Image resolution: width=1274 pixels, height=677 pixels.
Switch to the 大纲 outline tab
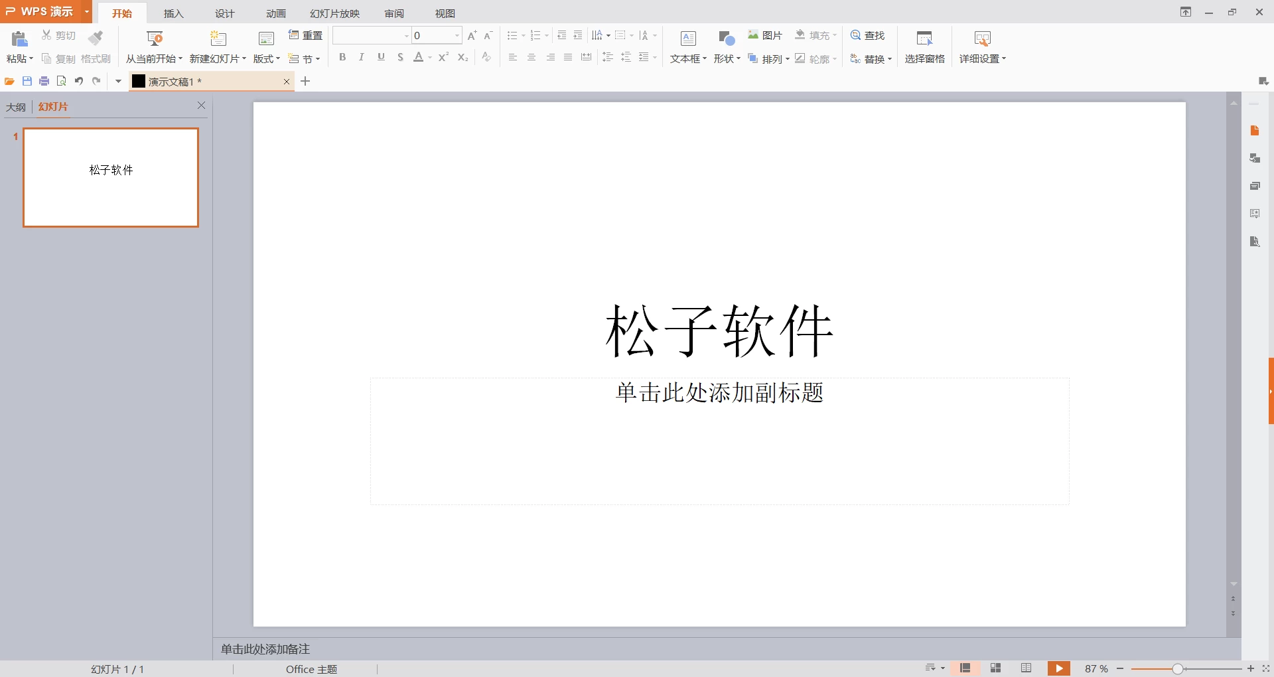[16, 107]
